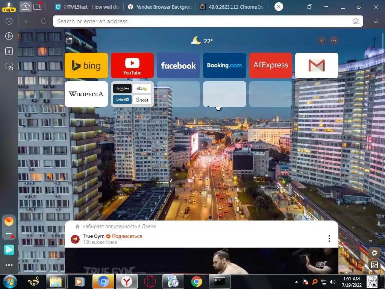Add a new tile with the plus button
Viewport: 385px width, 289px height.
(322, 41)
